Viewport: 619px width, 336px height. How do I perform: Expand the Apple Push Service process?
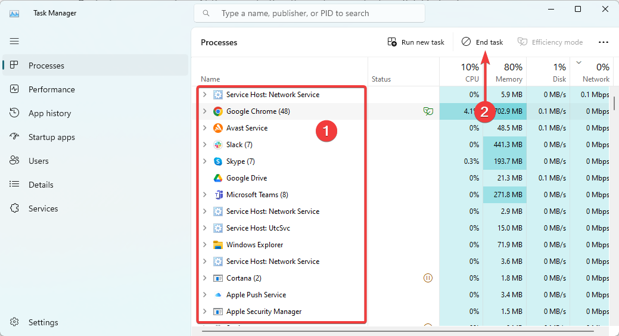204,295
